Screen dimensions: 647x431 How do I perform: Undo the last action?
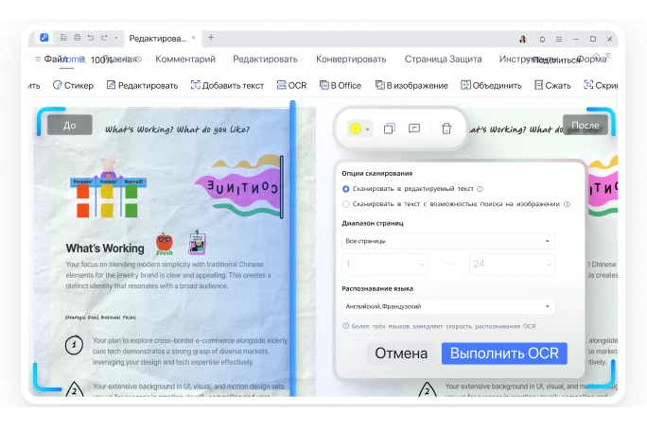point(91,38)
